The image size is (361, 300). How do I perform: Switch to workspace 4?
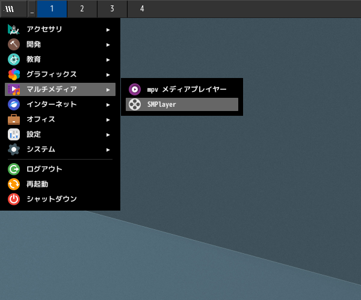coord(142,9)
